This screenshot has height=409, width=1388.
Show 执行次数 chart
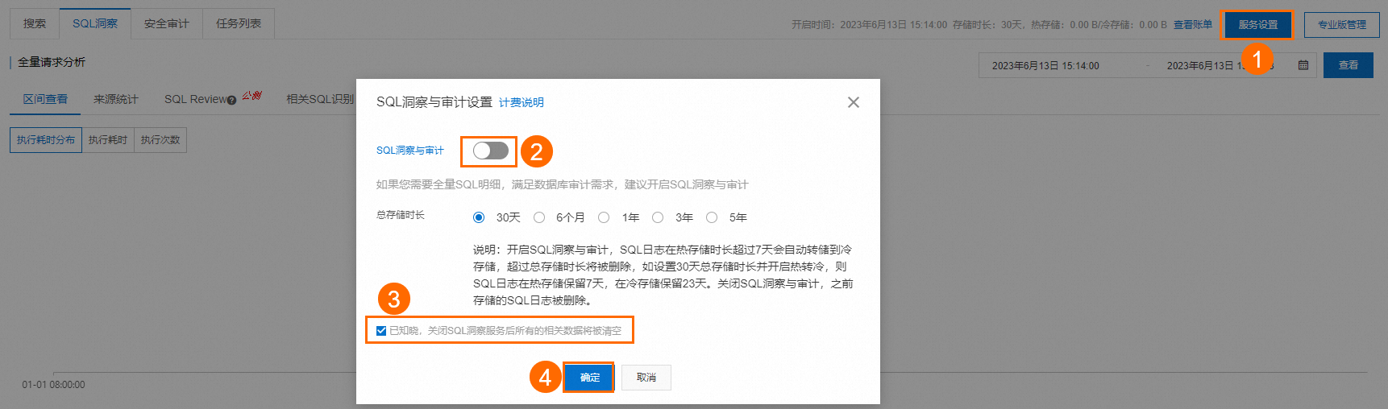point(160,140)
